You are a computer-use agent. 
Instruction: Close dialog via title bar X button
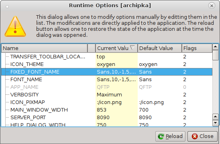[212, 6]
